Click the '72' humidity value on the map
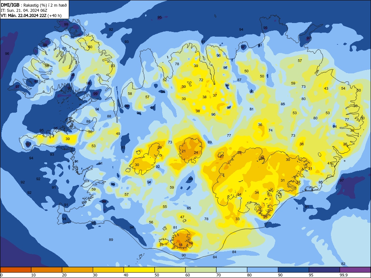371x278 pixels. pyautogui.click(x=201, y=80)
